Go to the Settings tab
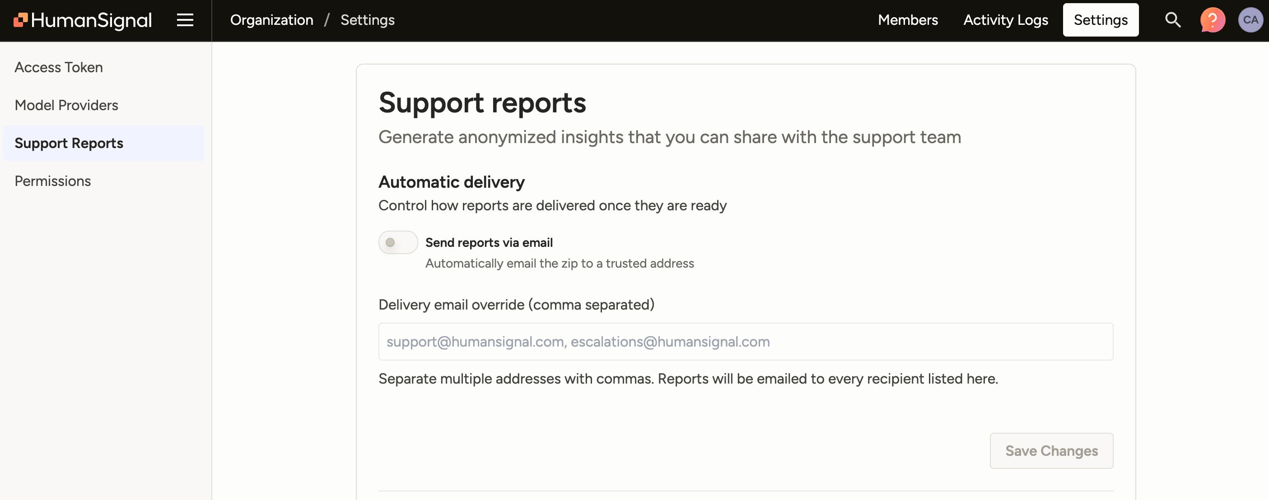 (x=1101, y=20)
